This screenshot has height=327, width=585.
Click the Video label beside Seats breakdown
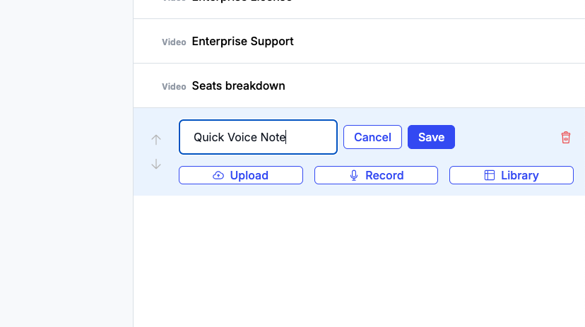[174, 86]
